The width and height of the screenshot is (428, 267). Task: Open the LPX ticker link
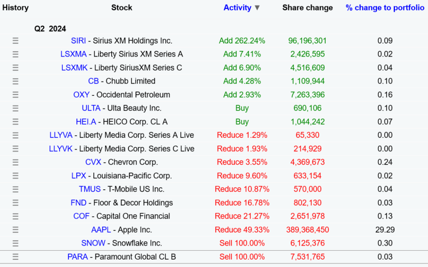coord(79,176)
